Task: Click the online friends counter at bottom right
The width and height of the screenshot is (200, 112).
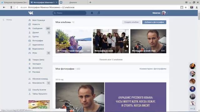Action: click(192, 109)
